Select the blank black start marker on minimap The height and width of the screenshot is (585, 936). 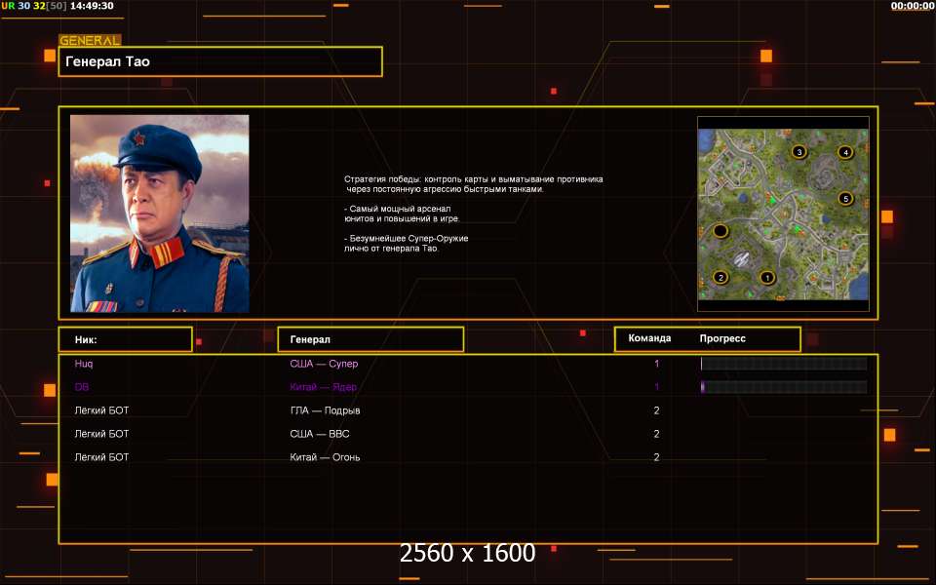click(721, 231)
